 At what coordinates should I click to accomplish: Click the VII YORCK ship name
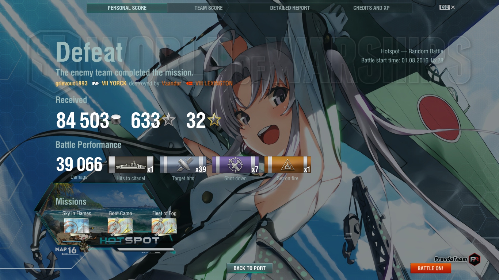click(114, 83)
